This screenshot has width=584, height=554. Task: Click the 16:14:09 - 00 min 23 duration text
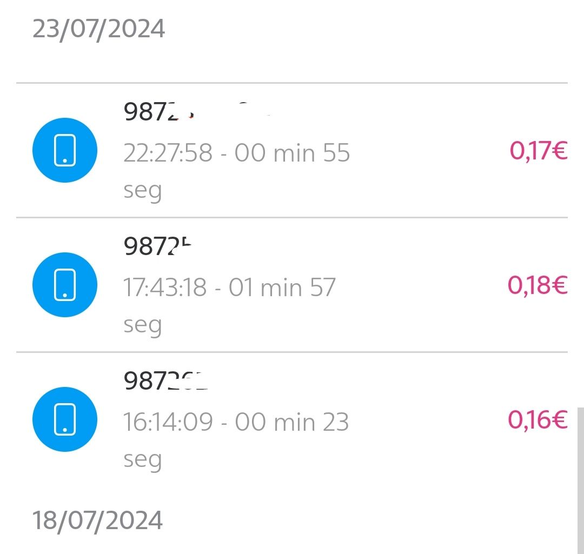tap(236, 422)
